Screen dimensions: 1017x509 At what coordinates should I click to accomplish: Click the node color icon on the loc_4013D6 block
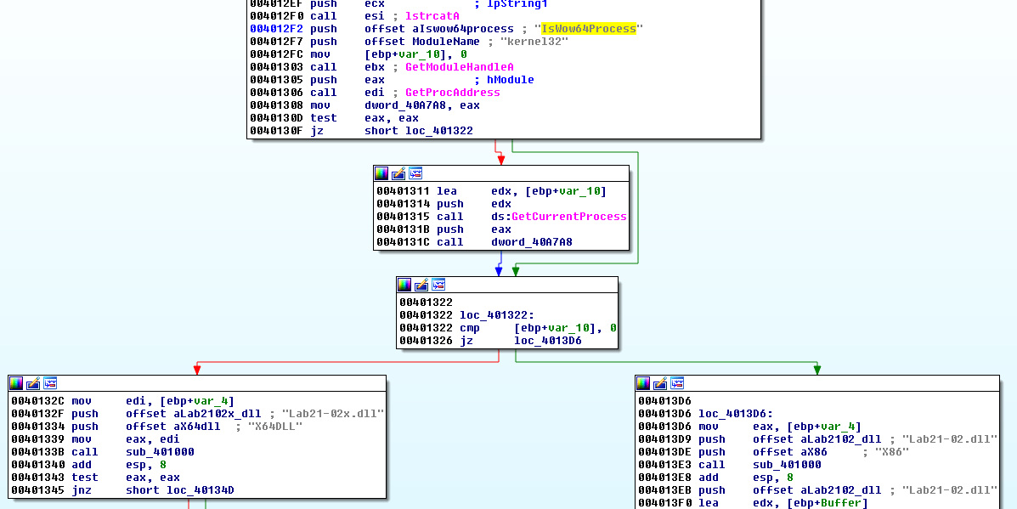(643, 383)
